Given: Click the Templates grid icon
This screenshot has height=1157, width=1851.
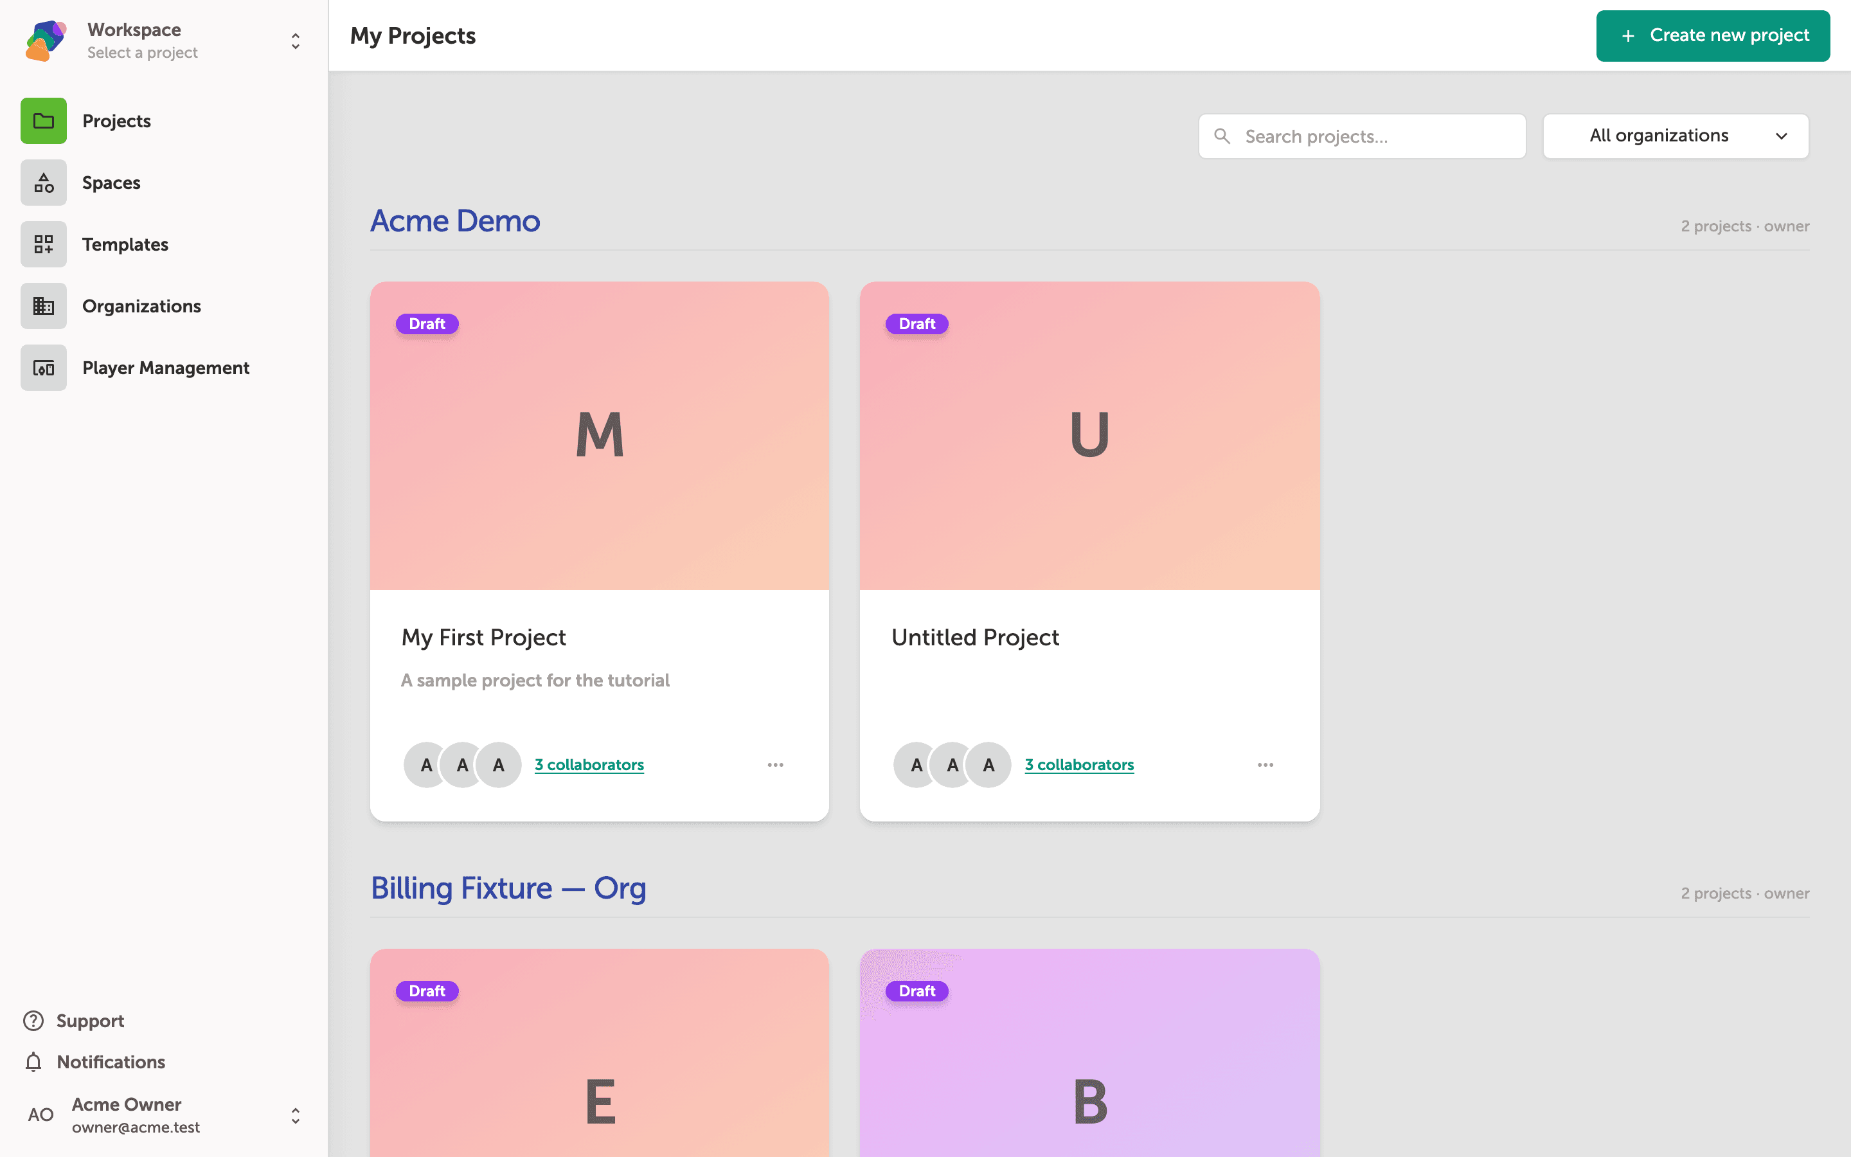Looking at the screenshot, I should [44, 244].
